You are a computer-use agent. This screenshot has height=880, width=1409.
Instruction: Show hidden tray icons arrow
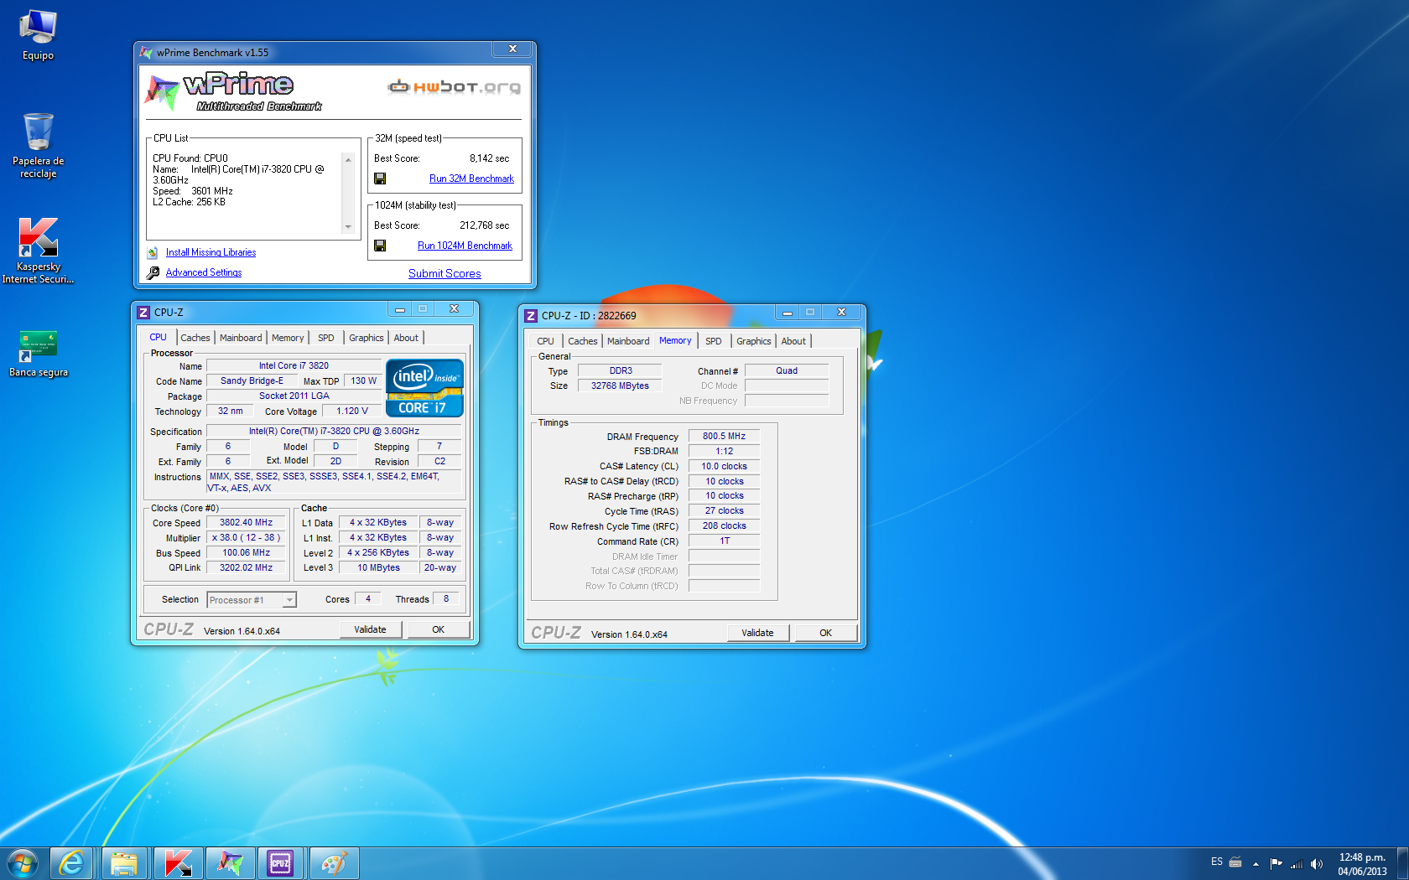[x=1256, y=863]
